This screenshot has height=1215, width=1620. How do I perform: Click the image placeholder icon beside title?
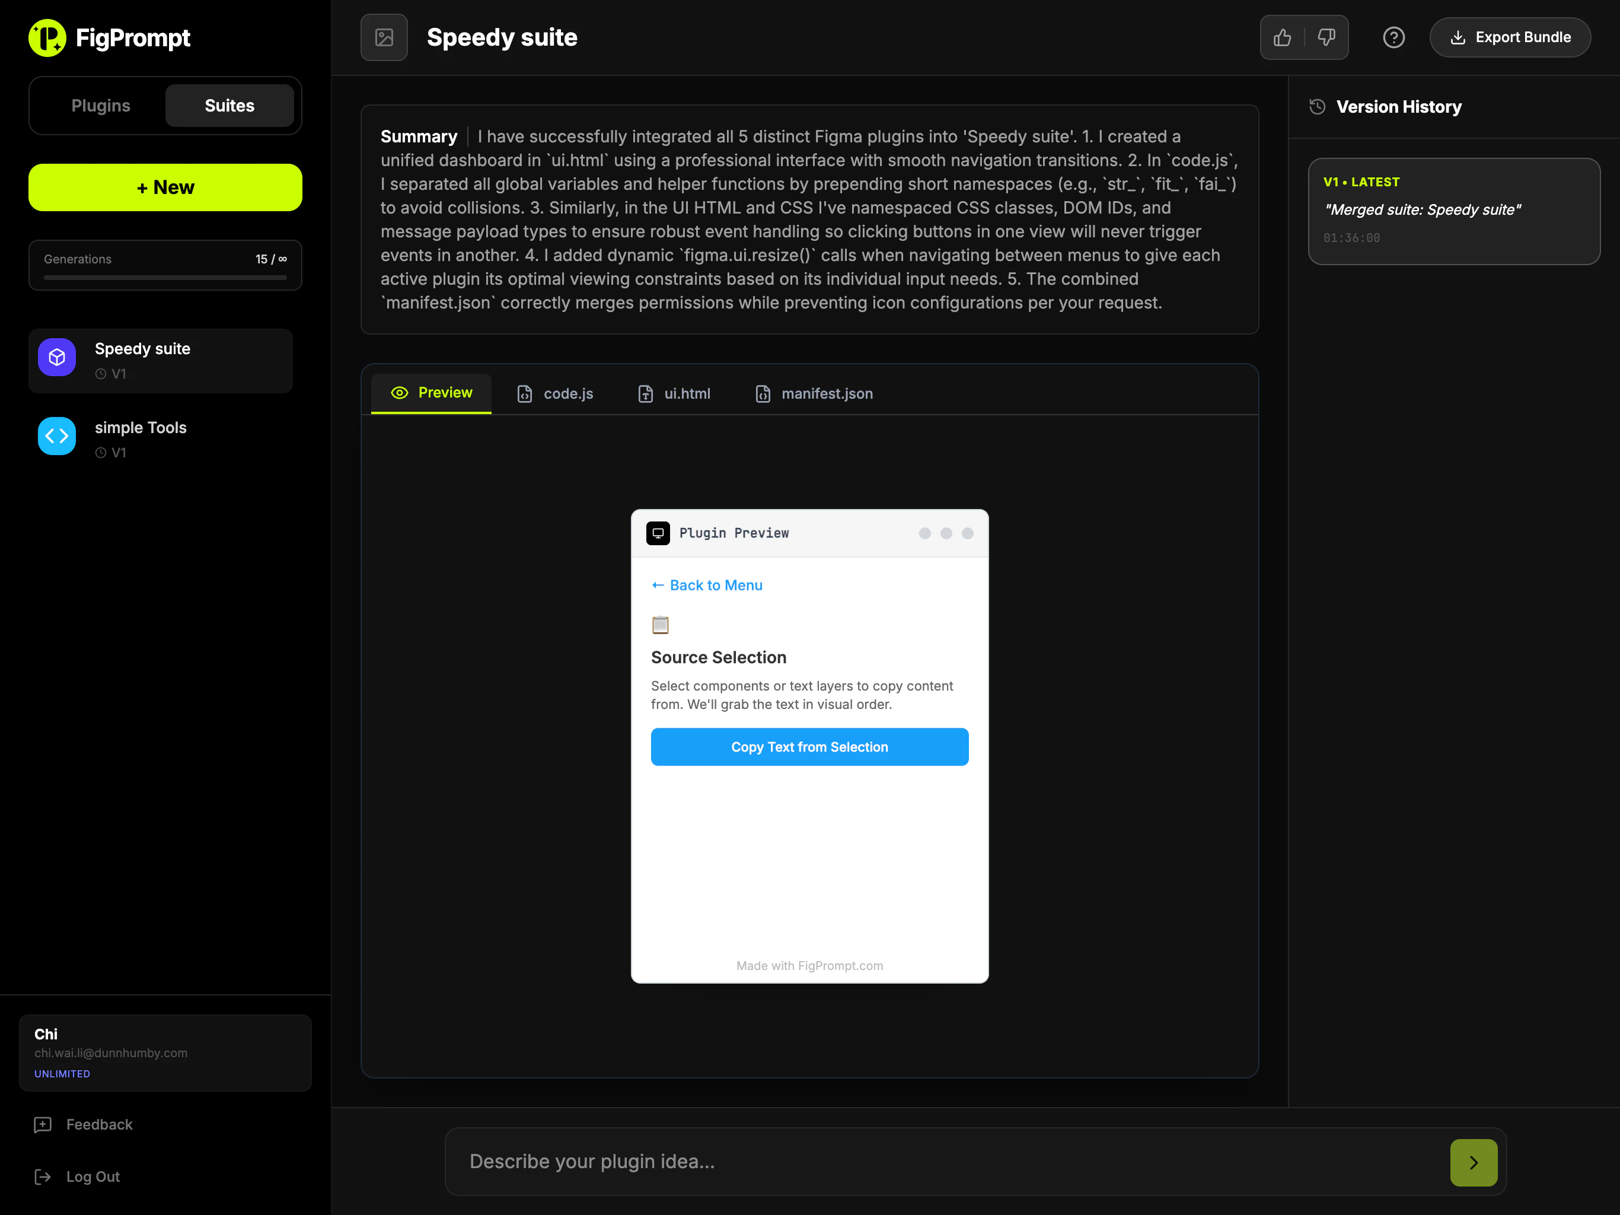tap(384, 37)
